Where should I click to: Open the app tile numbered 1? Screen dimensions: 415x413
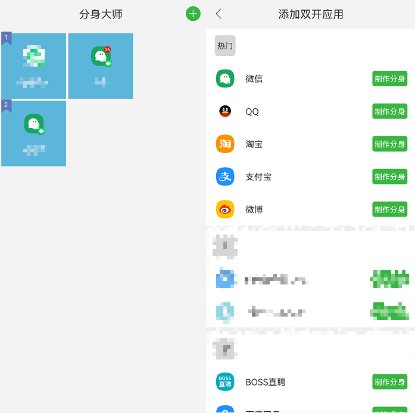(x=33, y=66)
